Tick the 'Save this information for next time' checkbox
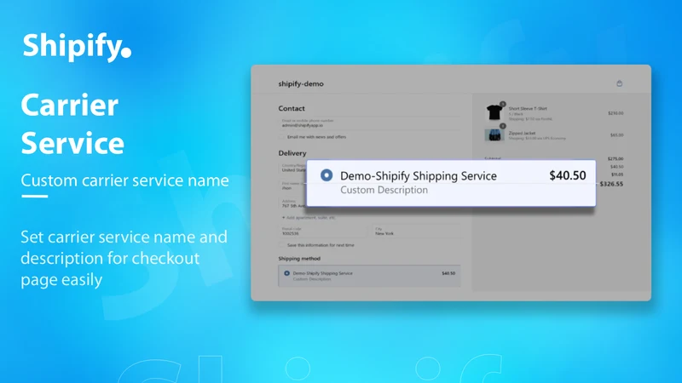The image size is (682, 383). [281, 245]
